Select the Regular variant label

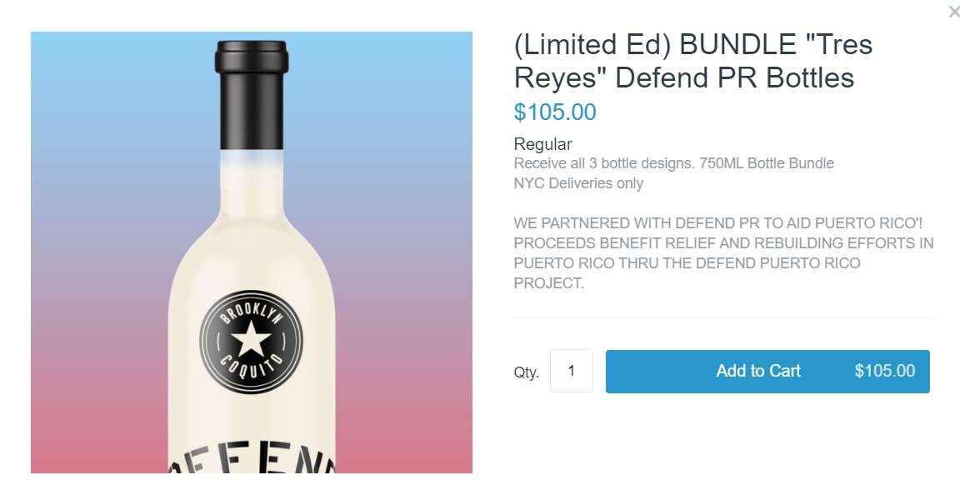(x=542, y=144)
